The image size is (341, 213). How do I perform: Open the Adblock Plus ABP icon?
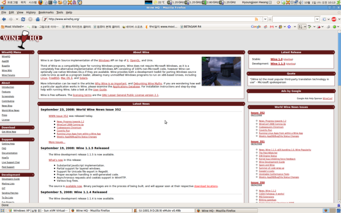coord(334,19)
